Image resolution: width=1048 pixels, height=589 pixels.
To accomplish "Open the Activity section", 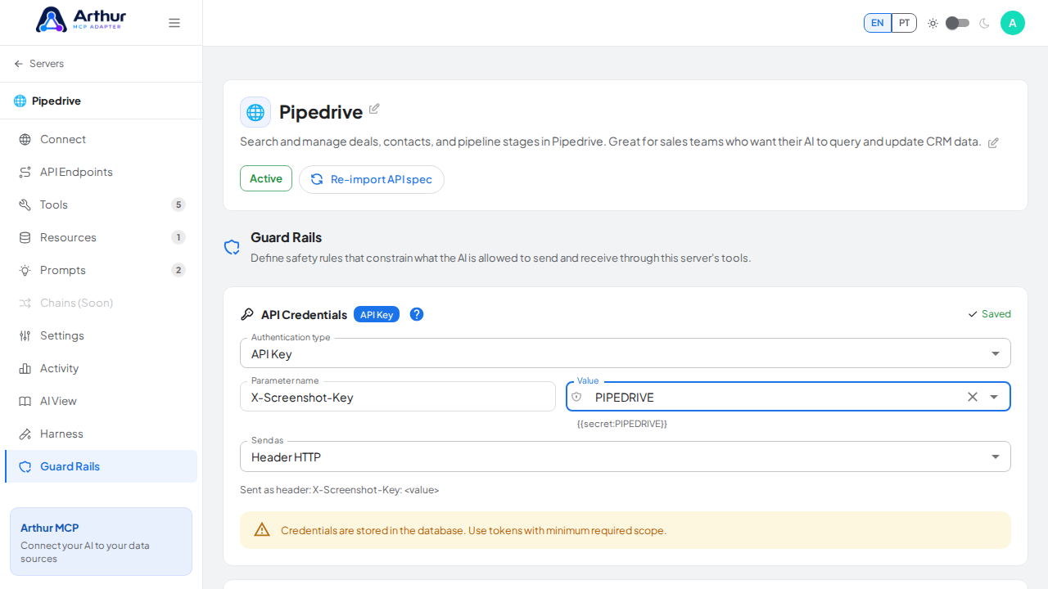I will tap(102, 368).
